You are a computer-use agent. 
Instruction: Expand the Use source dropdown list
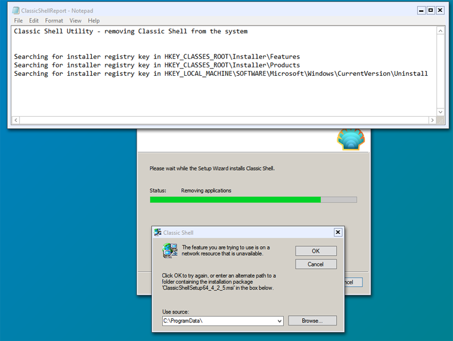point(280,321)
